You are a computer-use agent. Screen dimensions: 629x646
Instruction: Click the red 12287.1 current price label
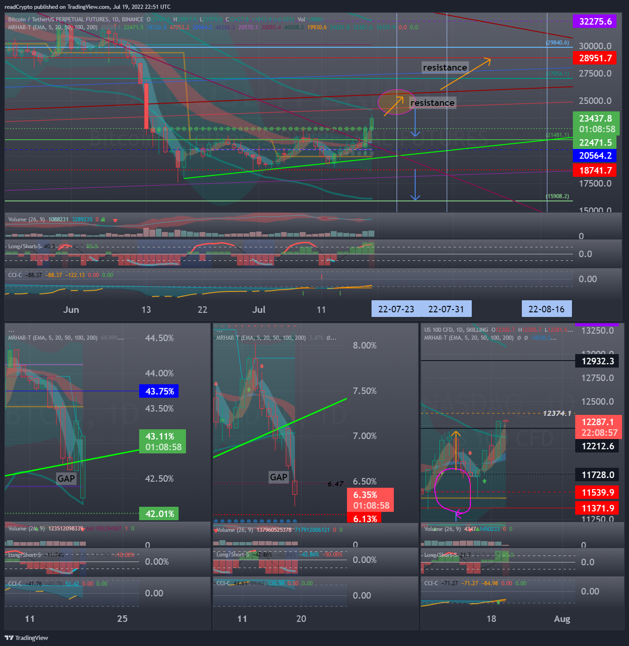pos(599,427)
